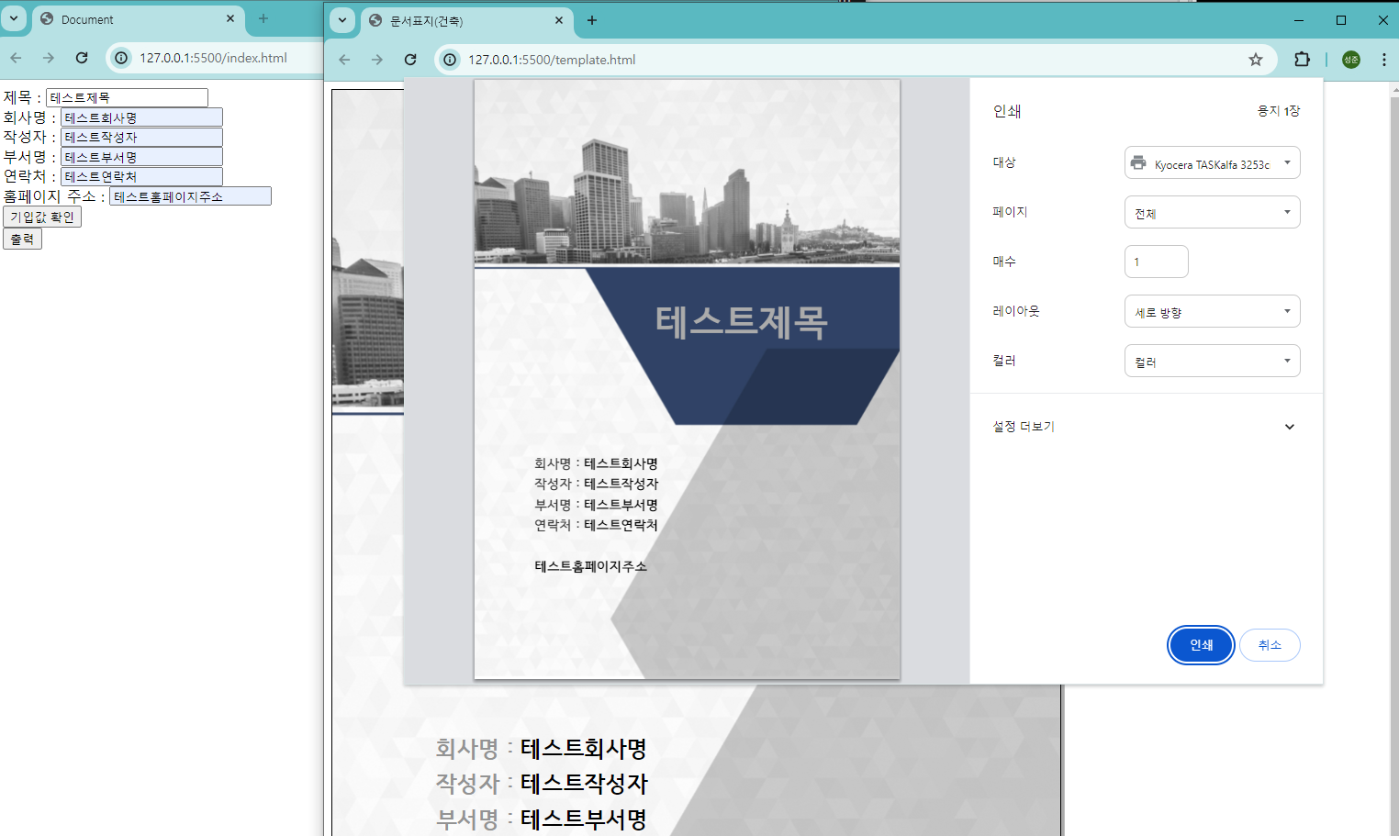Open the 레이아웃 세로 방향 dropdown

(1212, 312)
